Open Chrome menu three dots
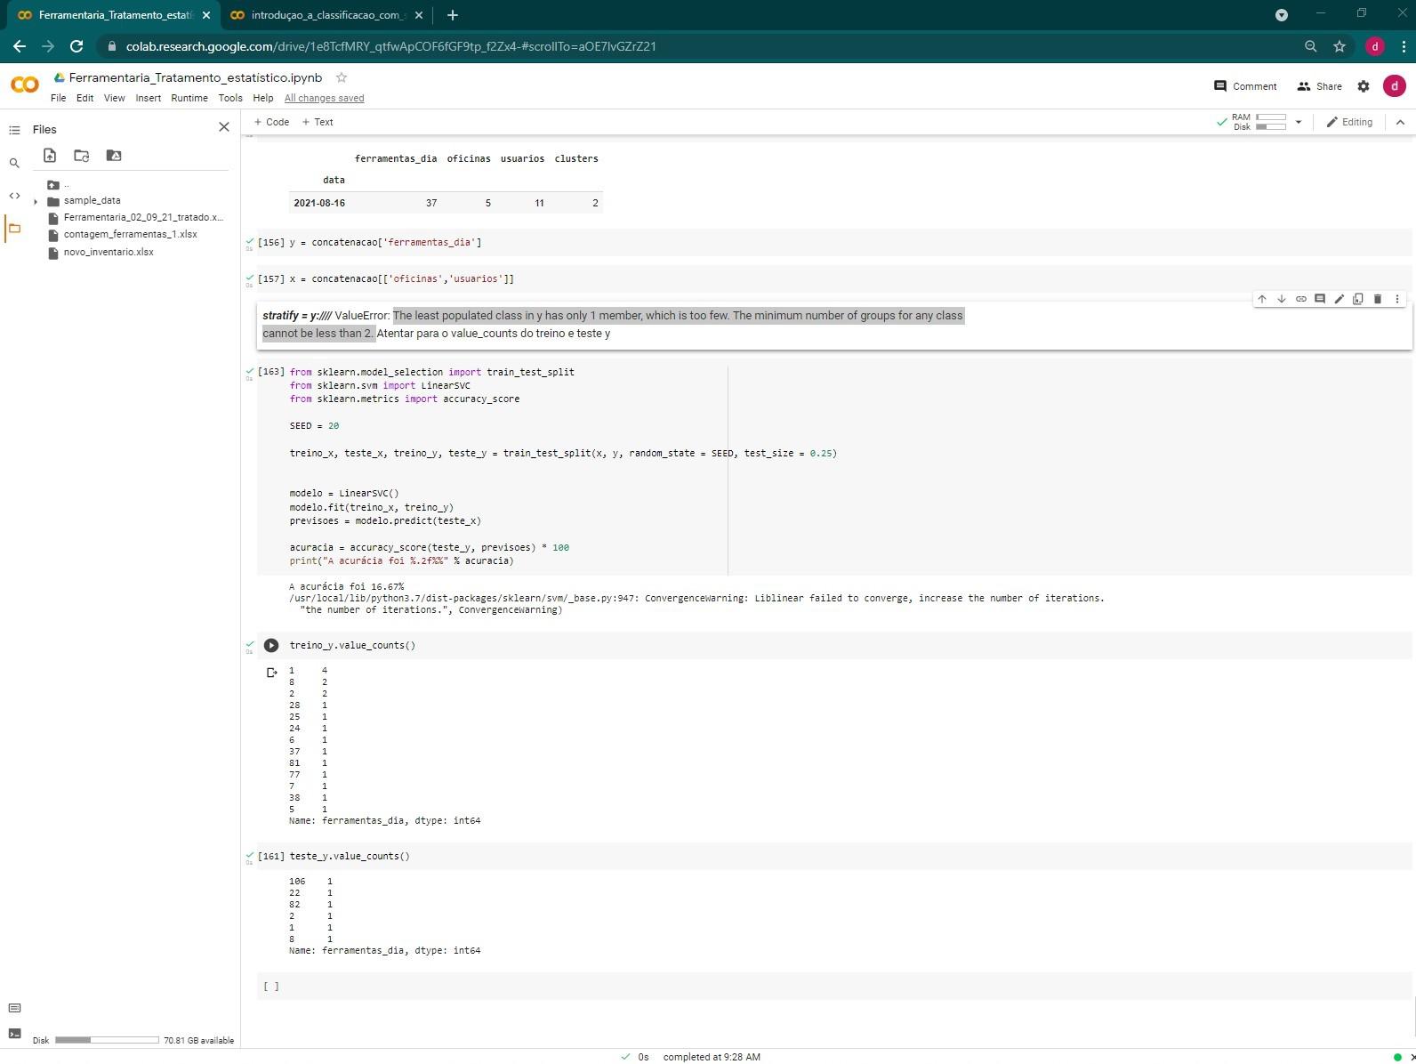The height and width of the screenshot is (1064, 1416). click(x=1404, y=46)
